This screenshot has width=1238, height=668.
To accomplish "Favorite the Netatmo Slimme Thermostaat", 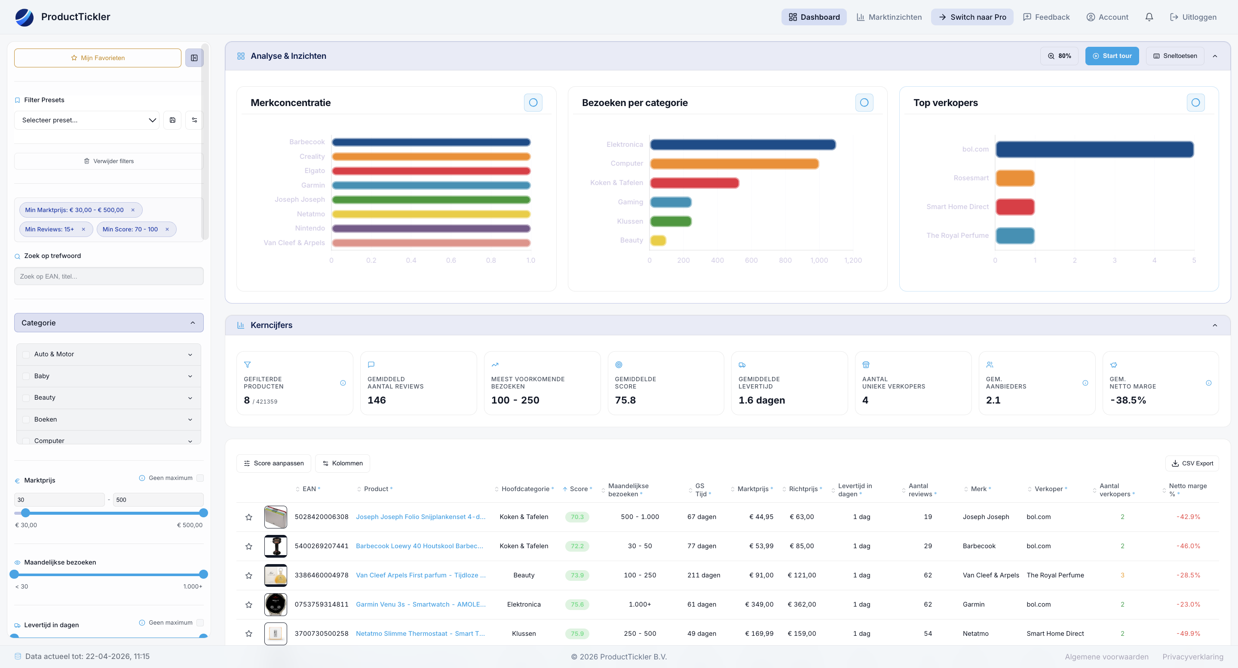I will (x=249, y=634).
